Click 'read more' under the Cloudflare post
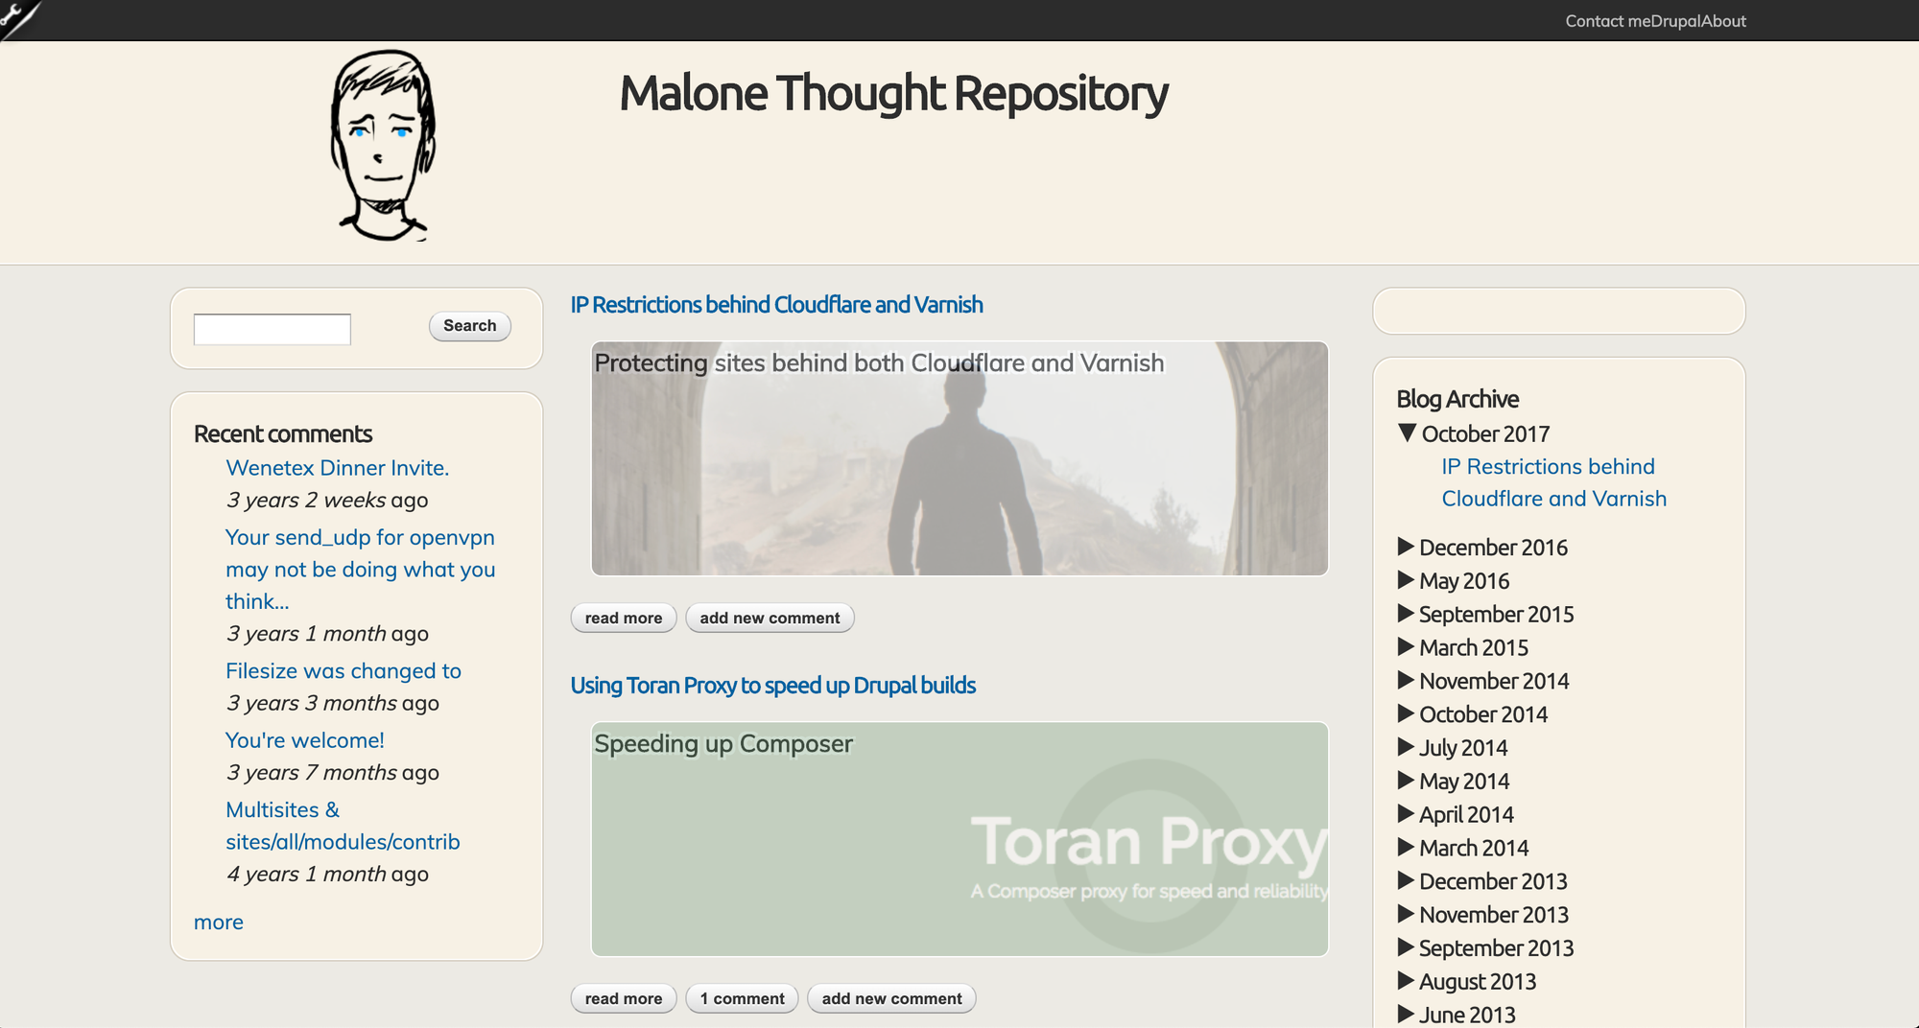The height and width of the screenshot is (1028, 1919). coord(623,618)
